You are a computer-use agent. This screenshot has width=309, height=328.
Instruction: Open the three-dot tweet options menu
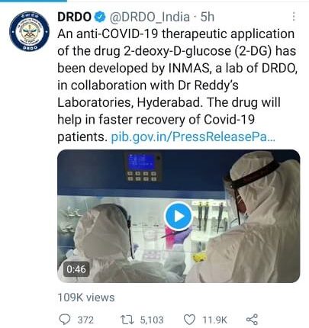[x=294, y=17]
